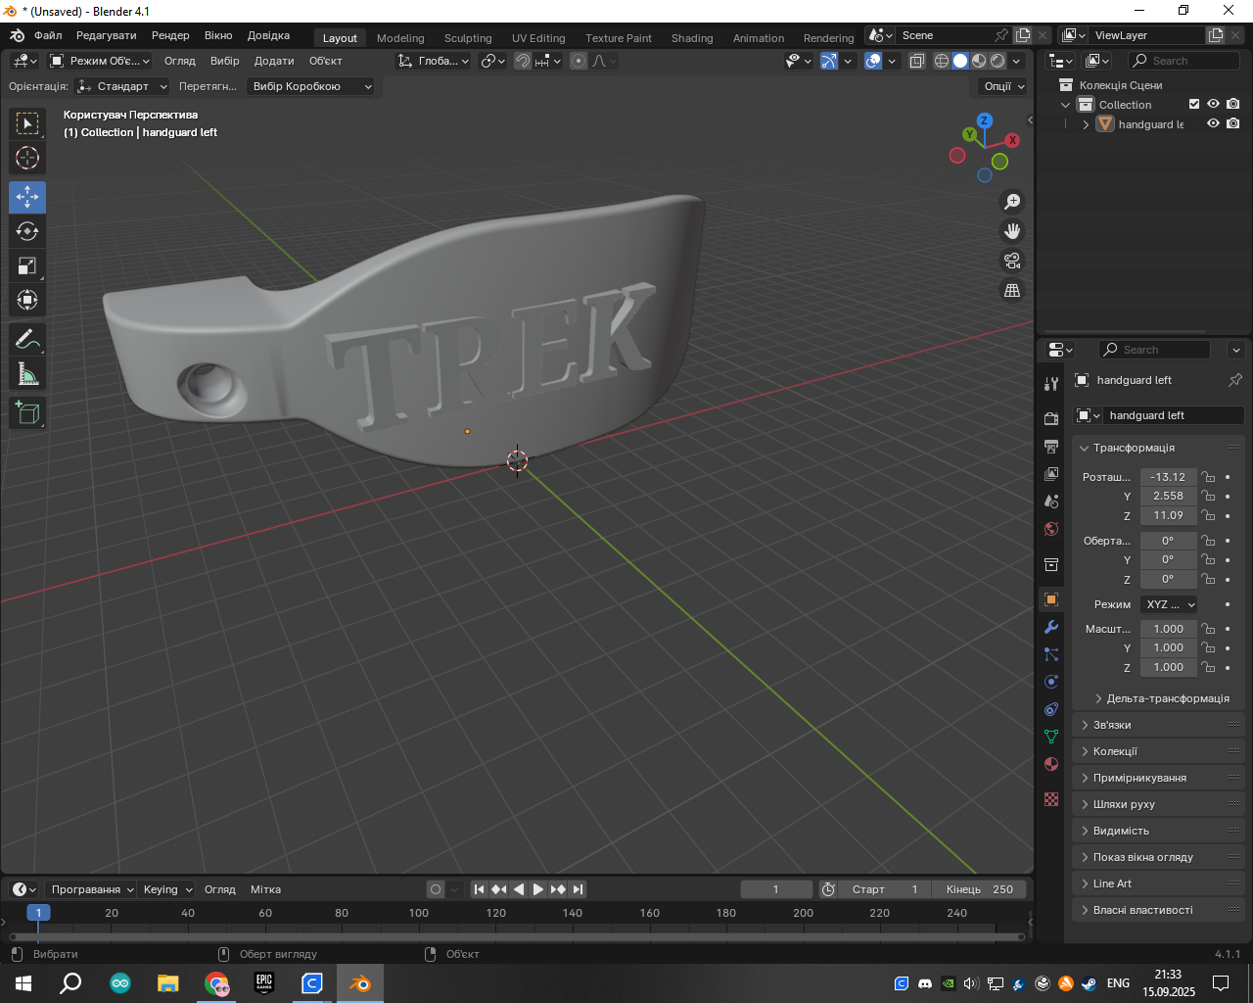Open the Object Data mesh tab
Image resolution: width=1253 pixels, height=1003 pixels.
[x=1051, y=737]
